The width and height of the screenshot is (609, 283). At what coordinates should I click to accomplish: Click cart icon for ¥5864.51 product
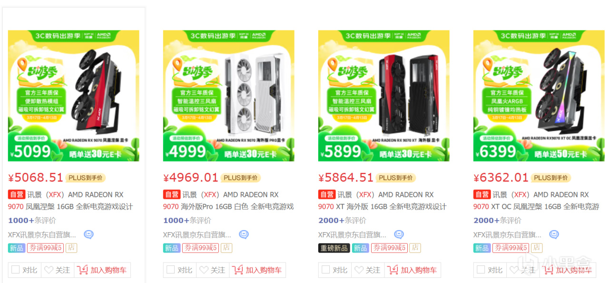point(393,270)
